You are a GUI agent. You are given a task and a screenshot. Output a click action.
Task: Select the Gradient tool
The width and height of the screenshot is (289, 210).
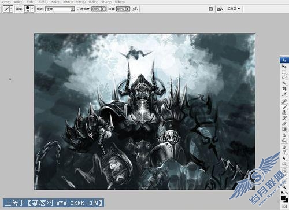point(284,129)
